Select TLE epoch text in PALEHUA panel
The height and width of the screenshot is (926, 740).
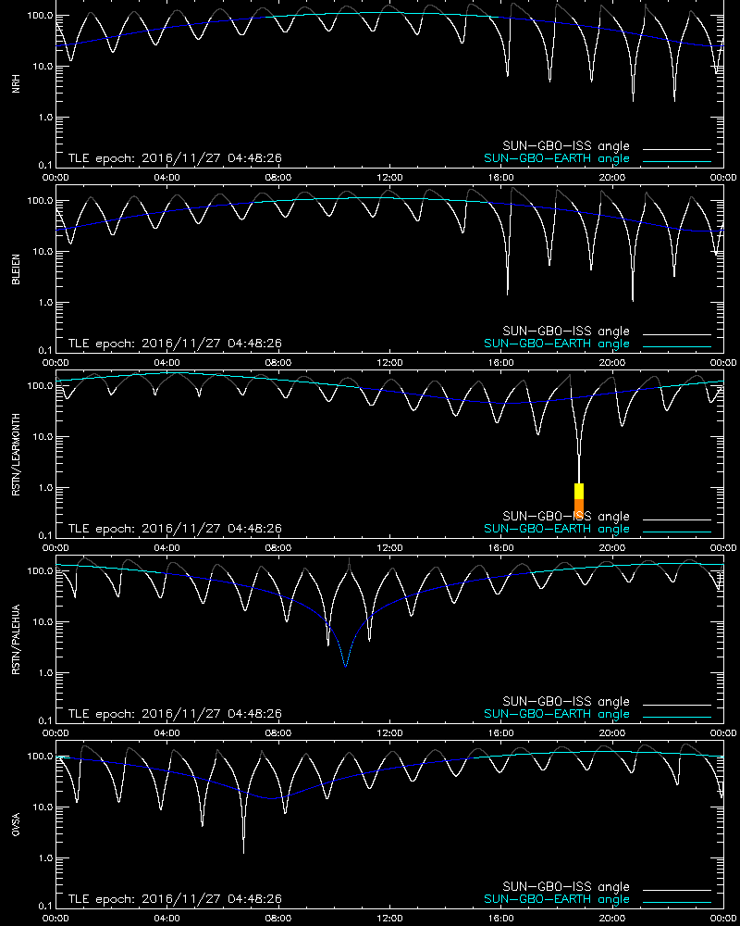175,713
